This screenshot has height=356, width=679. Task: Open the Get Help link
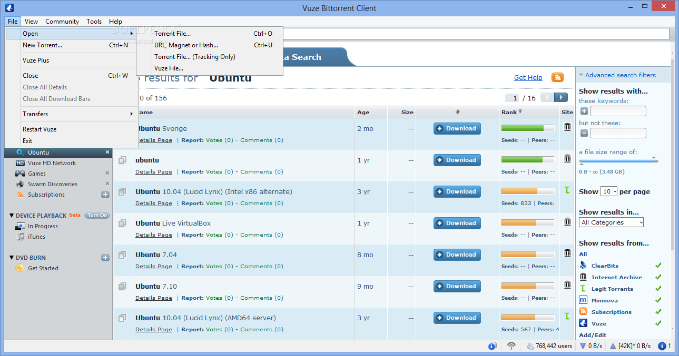tap(528, 77)
